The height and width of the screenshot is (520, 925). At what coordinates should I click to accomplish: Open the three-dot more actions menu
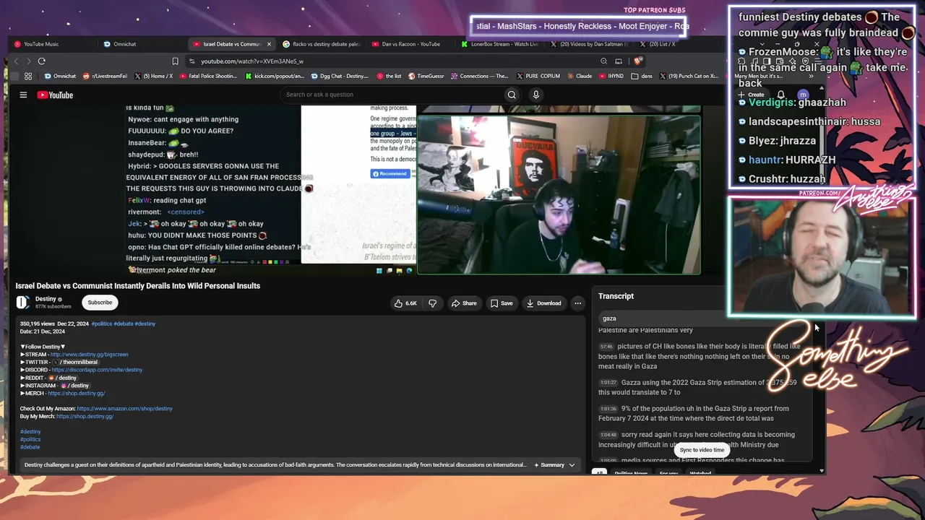click(x=577, y=303)
